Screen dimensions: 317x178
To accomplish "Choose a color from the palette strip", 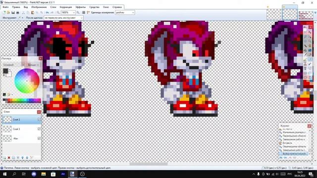I will pyautogui.click(x=22, y=101).
